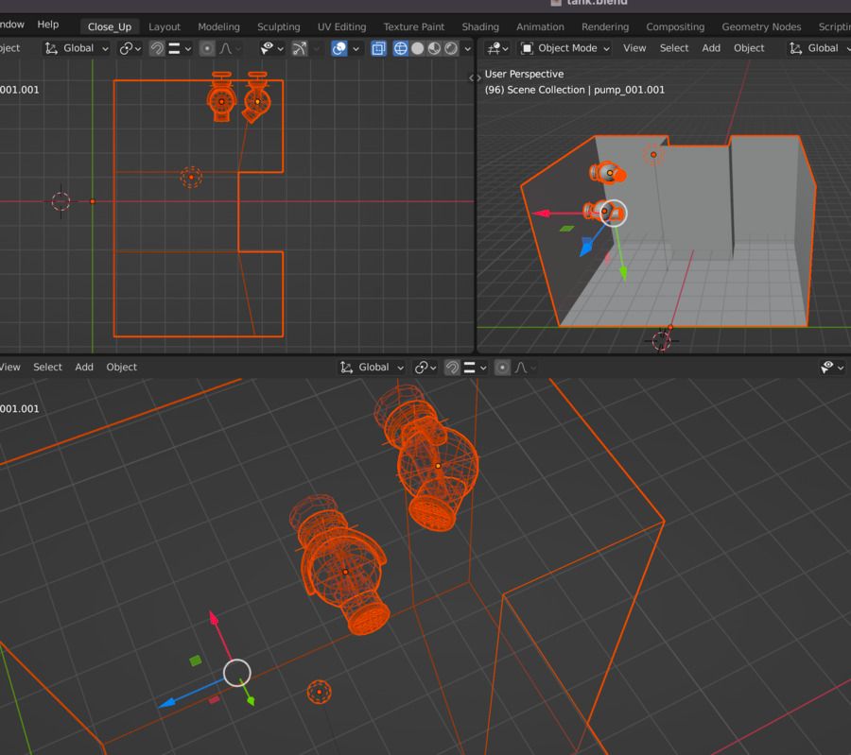This screenshot has height=755, width=851.
Task: Open selectability and visibility dropdown, bottom viewport
Action: coord(832,368)
